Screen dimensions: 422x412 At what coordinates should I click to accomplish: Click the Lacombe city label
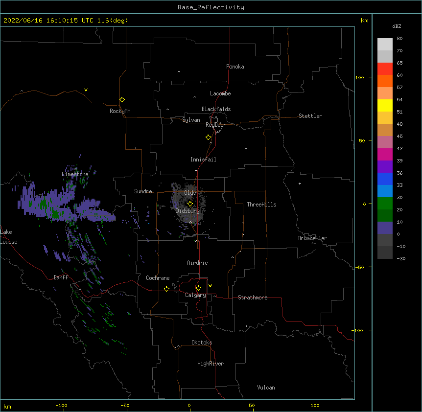click(220, 93)
